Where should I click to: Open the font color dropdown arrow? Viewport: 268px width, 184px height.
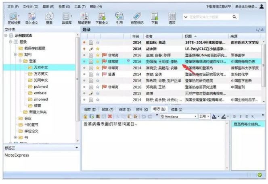[219, 117]
